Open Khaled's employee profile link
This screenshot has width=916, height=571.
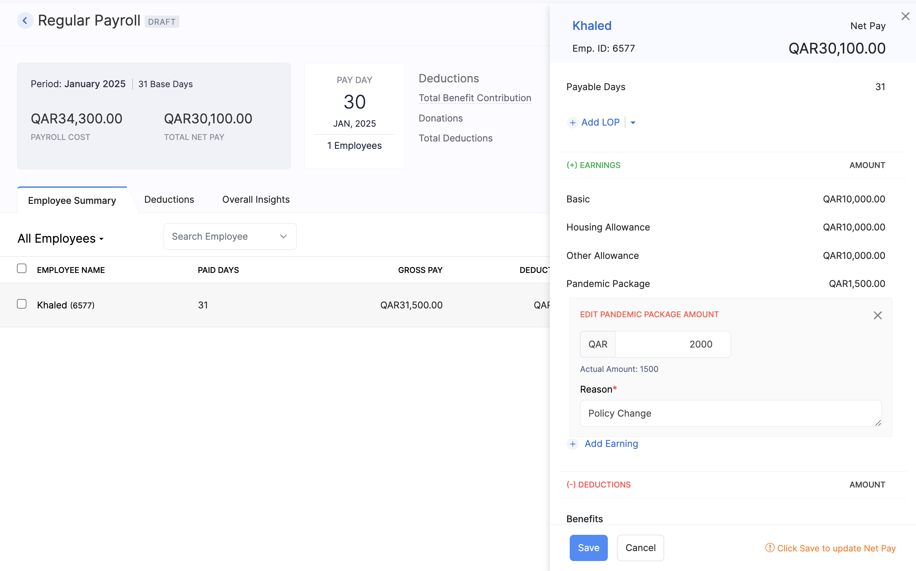[592, 25]
